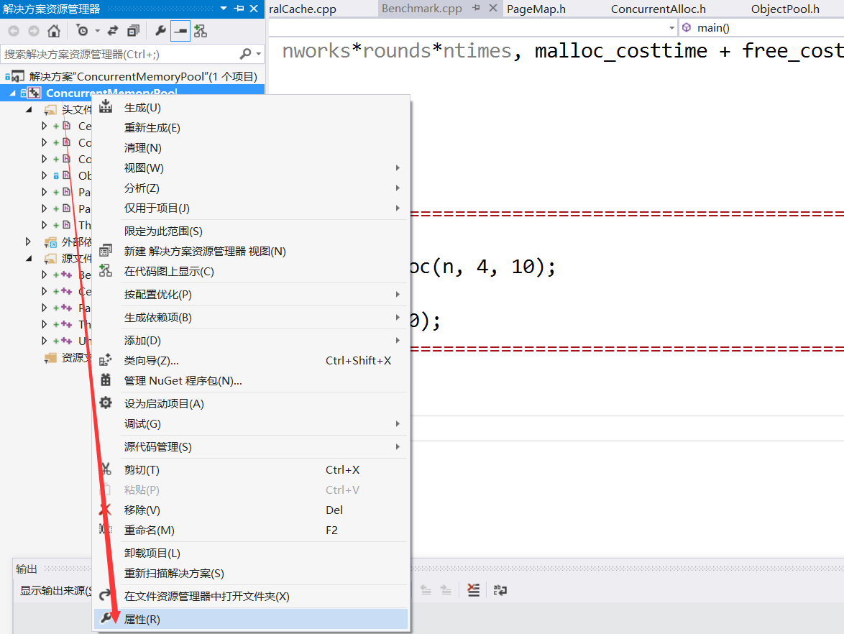Collapse the 头文件 folder

[29, 110]
